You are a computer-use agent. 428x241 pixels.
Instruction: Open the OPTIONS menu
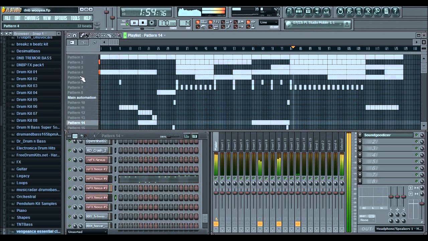click(61, 18)
